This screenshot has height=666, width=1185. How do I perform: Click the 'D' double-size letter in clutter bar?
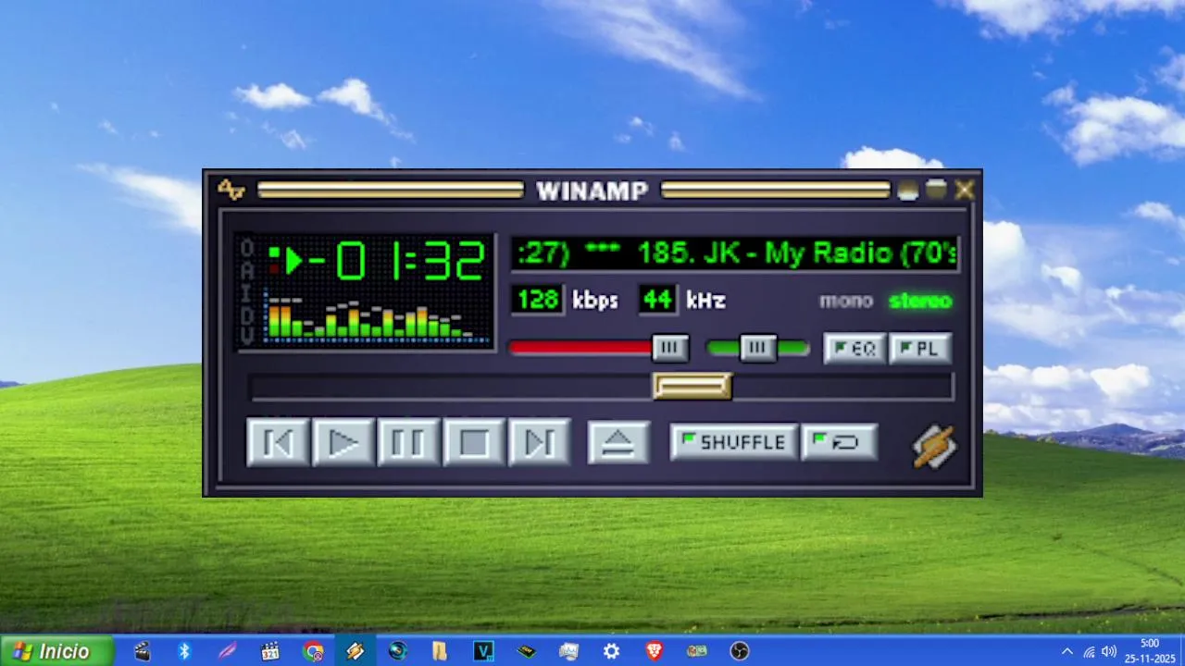[247, 315]
